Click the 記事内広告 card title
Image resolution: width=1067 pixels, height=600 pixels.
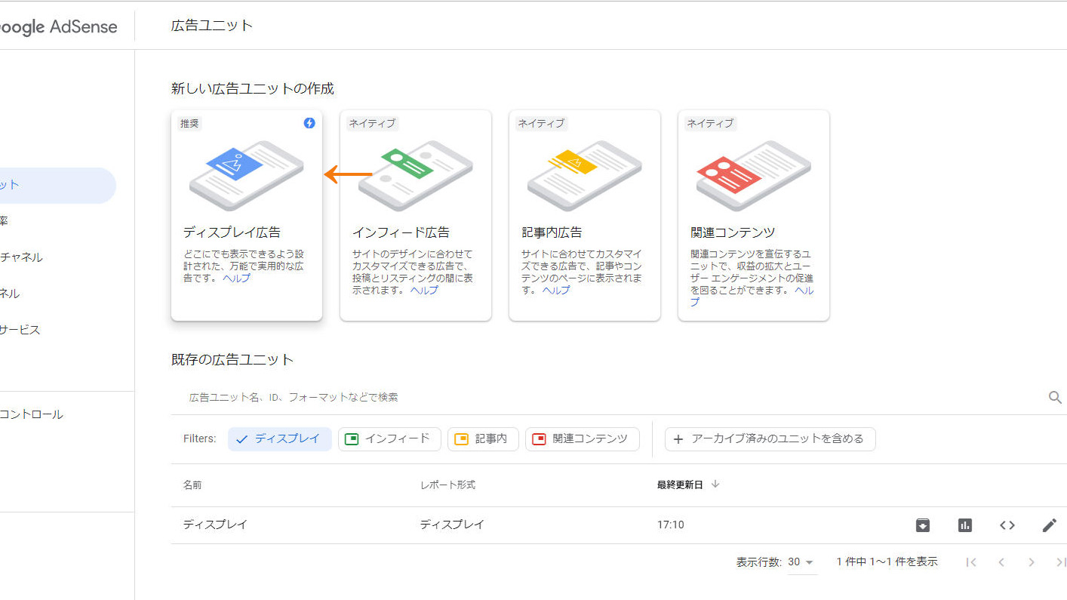552,232
